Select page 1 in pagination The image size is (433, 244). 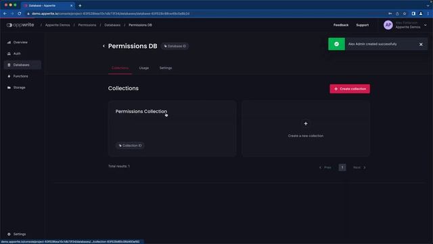(342, 167)
